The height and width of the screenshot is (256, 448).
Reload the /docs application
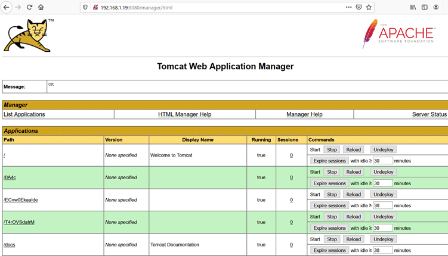pos(353,239)
